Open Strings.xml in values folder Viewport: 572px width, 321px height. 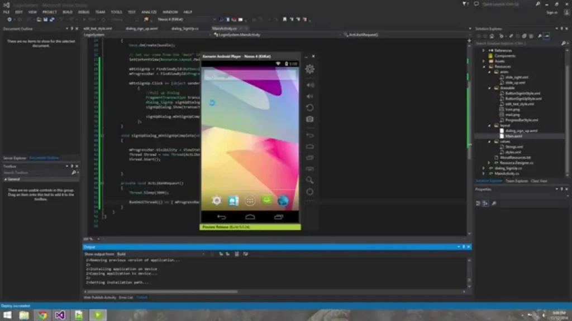point(513,147)
